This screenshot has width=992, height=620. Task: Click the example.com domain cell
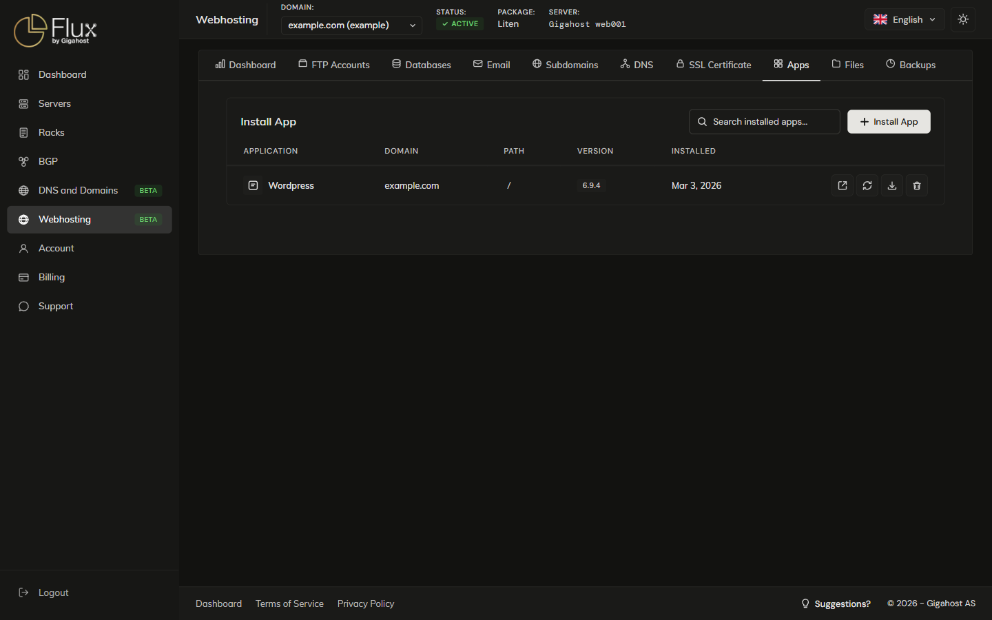click(411, 185)
